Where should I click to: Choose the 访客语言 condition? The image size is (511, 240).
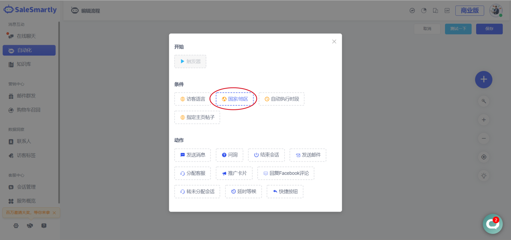pos(192,99)
